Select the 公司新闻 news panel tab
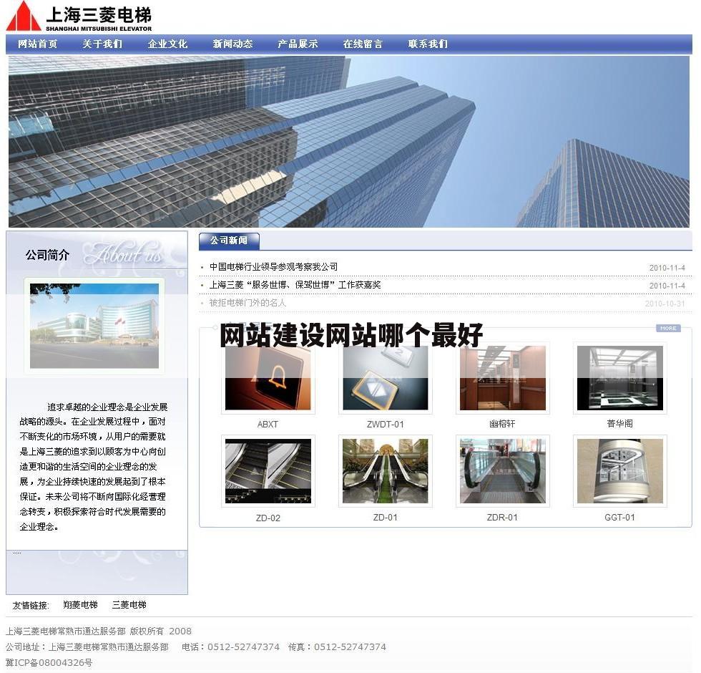 click(x=229, y=241)
